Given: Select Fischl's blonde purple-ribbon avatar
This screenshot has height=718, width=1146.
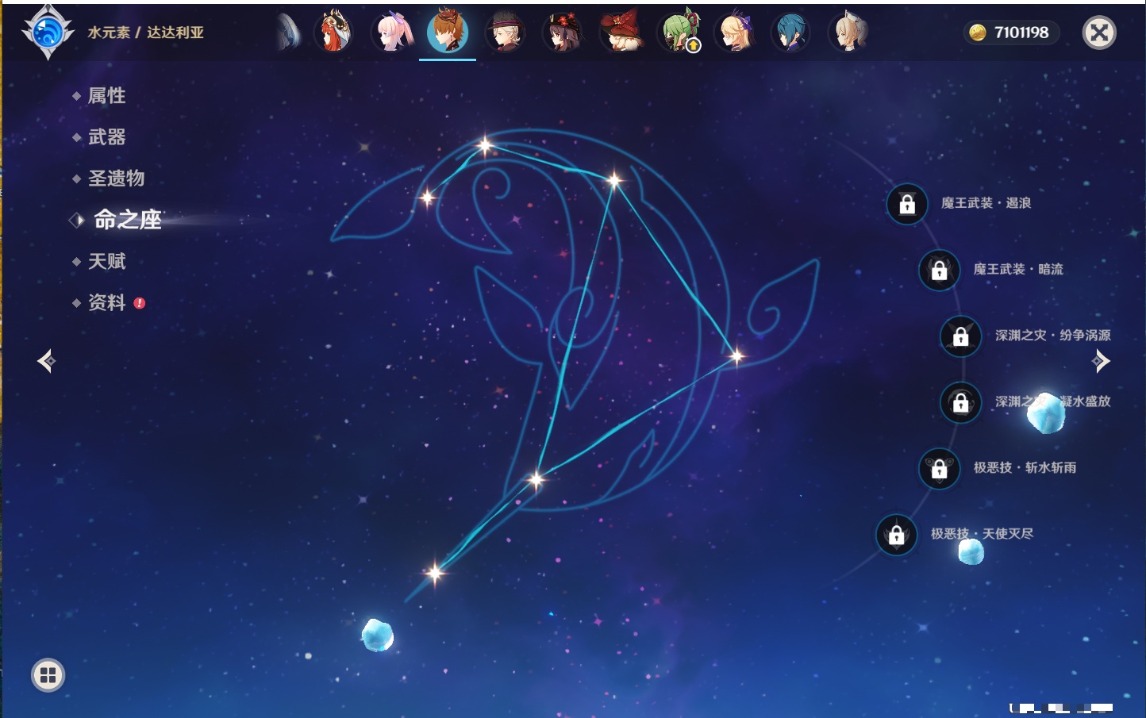Looking at the screenshot, I should coord(734,33).
